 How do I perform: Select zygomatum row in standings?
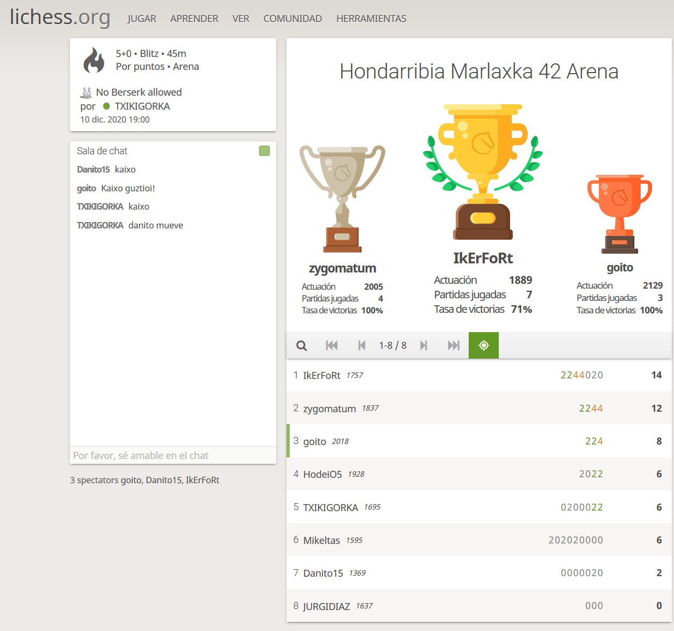coord(329,408)
